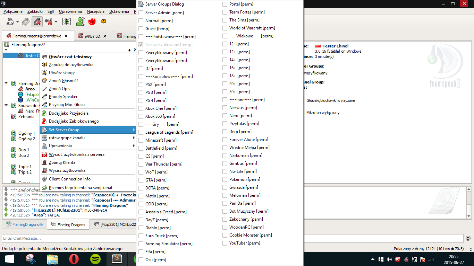This screenshot has width=474, height=266.
Task: Open Spotify from the taskbar
Action: coord(95,259)
